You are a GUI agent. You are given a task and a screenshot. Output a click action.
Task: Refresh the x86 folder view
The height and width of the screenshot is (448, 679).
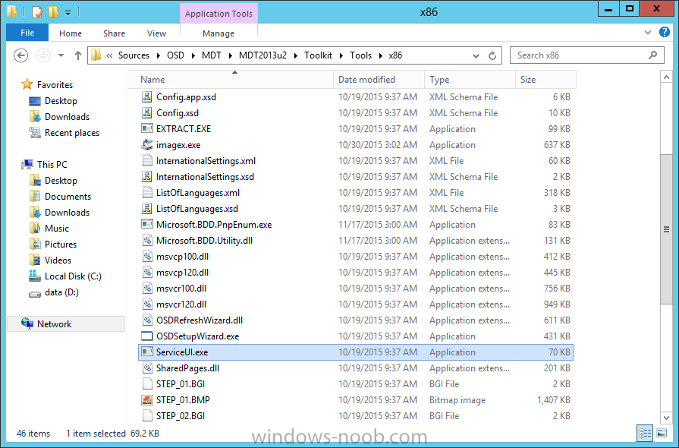492,55
